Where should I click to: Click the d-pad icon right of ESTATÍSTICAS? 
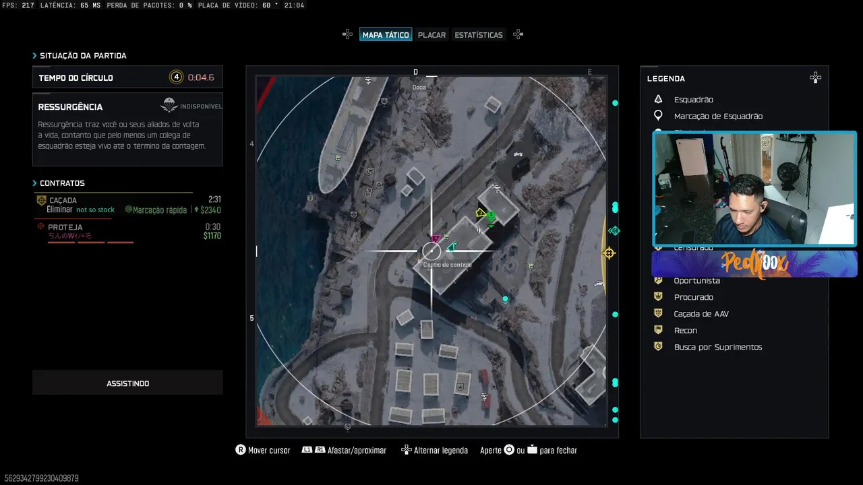tap(518, 34)
